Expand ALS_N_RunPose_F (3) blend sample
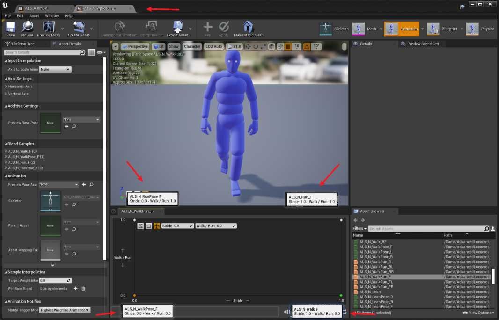 tap(6, 168)
